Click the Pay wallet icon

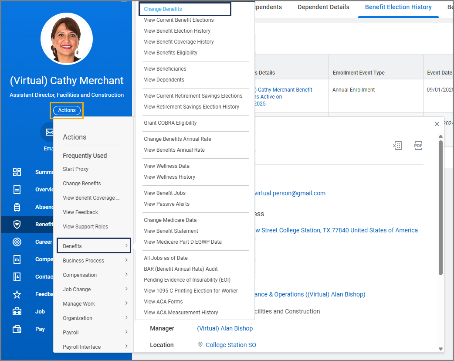(17, 329)
